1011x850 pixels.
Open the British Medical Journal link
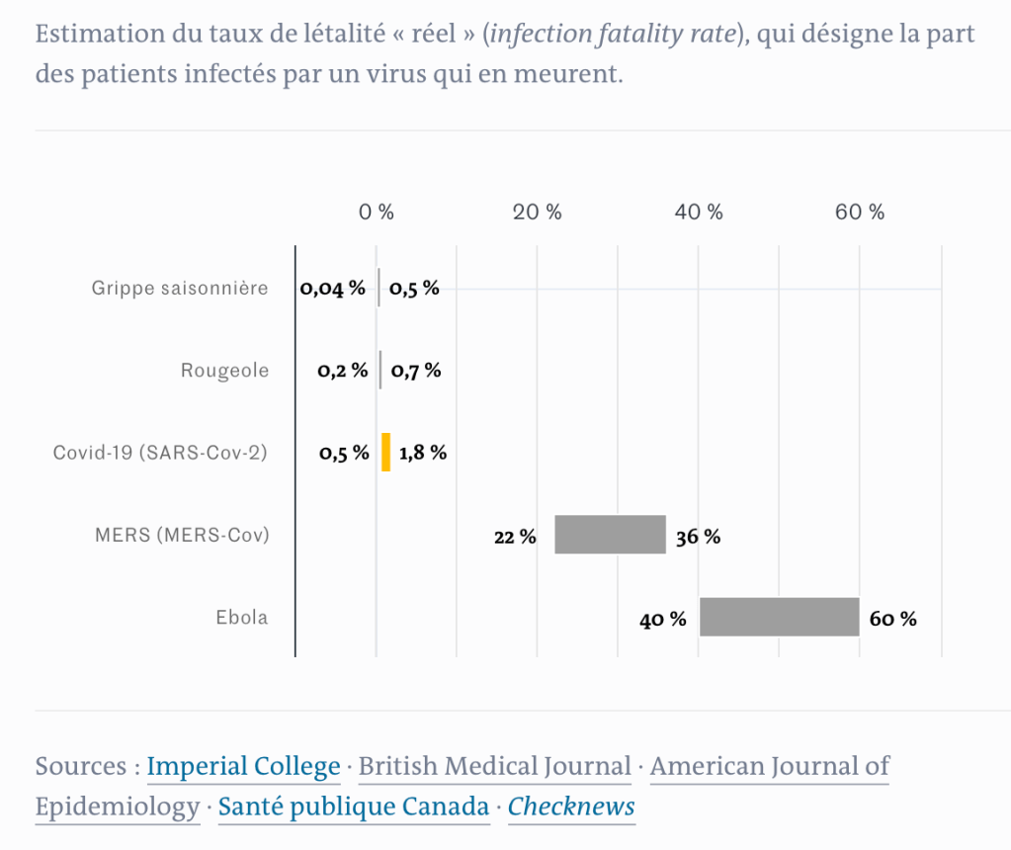pos(494,766)
